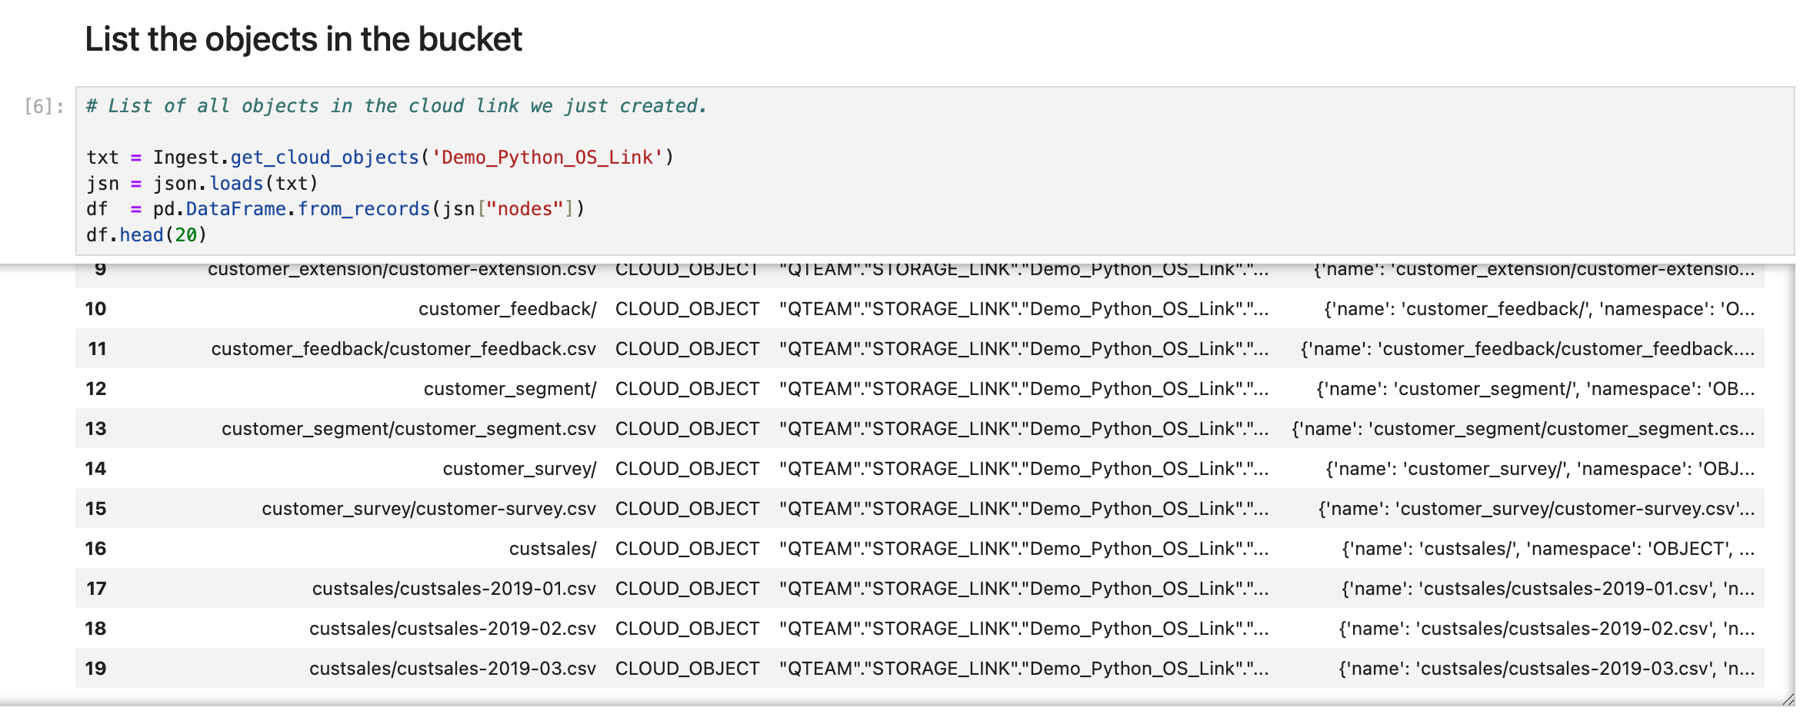Select the customer_survey/ entry in row 14
Viewport: 1800px width, 724px height.
point(519,468)
